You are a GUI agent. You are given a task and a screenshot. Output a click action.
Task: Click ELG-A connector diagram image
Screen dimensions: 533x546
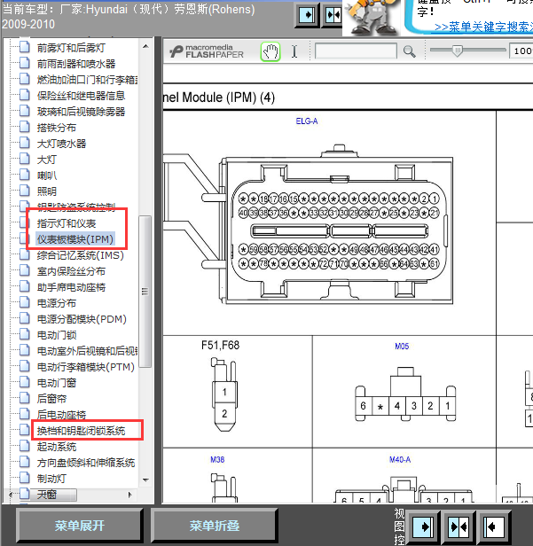click(x=309, y=224)
